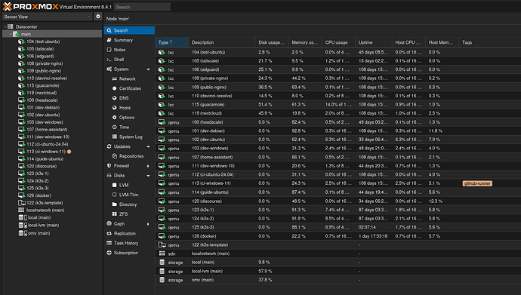Click the github-runner tag label
The height and width of the screenshot is (295, 521).
coord(477,183)
